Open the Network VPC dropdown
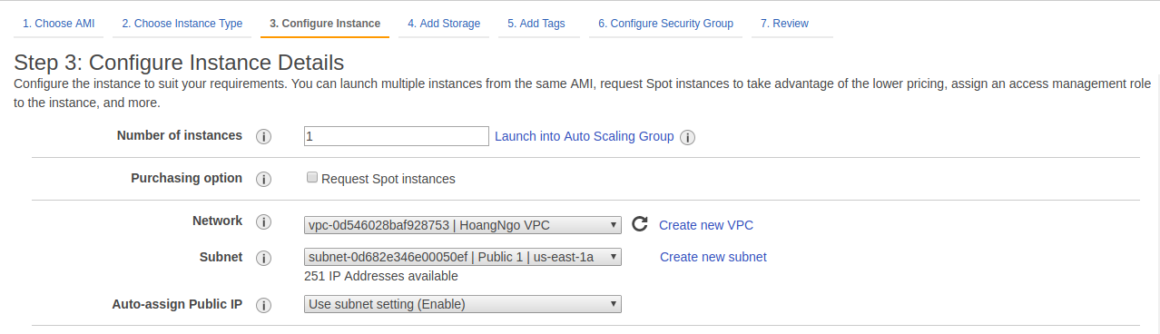The width and height of the screenshot is (1160, 334). point(463,225)
